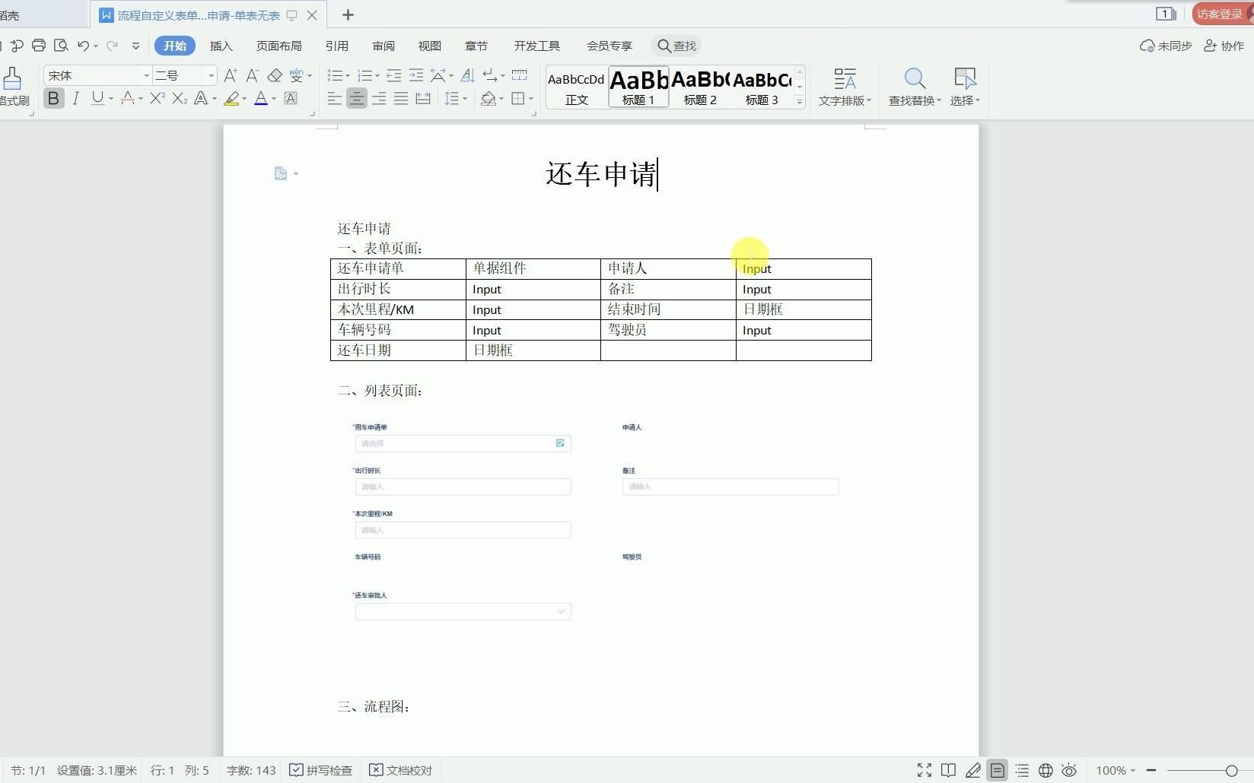Open the Page Layout (页面布局) tab

click(278, 46)
